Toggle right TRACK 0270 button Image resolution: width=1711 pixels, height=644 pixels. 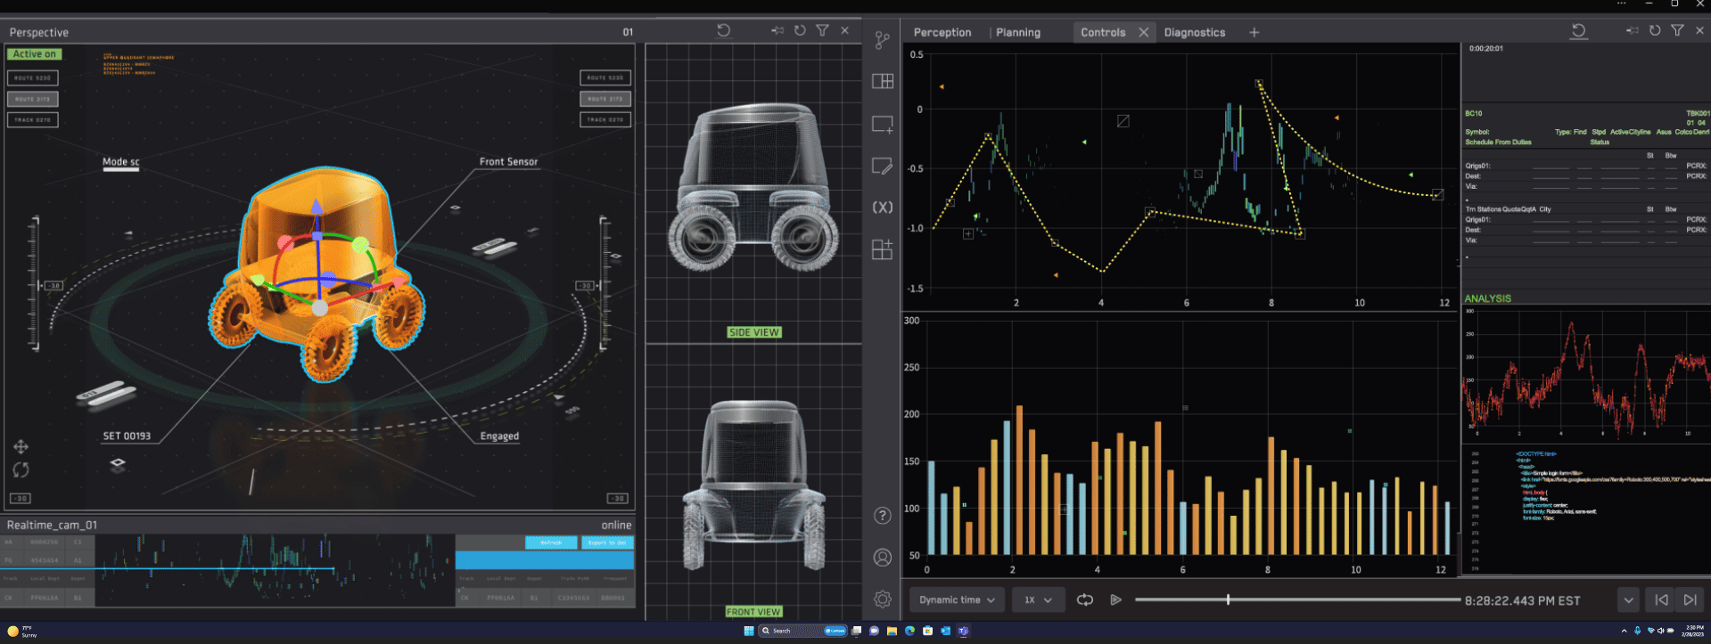[x=605, y=119]
